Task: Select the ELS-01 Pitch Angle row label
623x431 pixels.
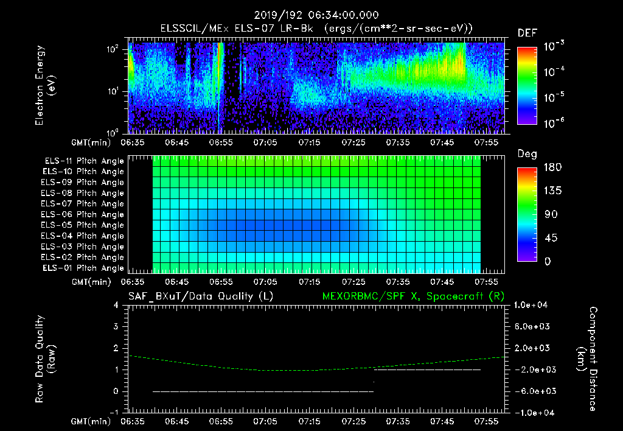Action: click(83, 268)
